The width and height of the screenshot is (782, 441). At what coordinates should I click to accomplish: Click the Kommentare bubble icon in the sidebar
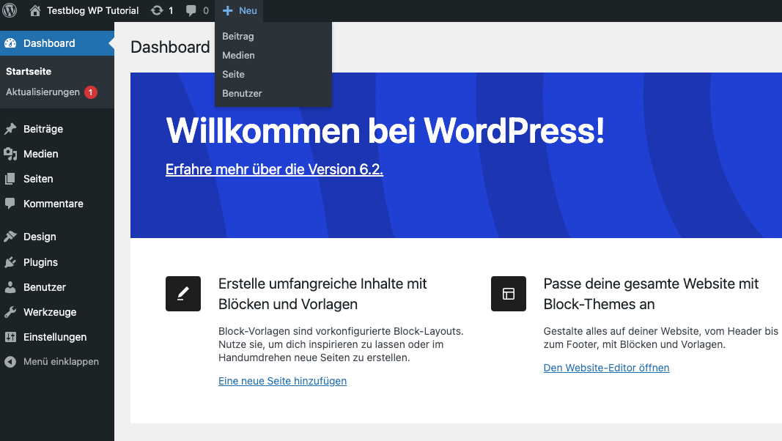(x=10, y=204)
